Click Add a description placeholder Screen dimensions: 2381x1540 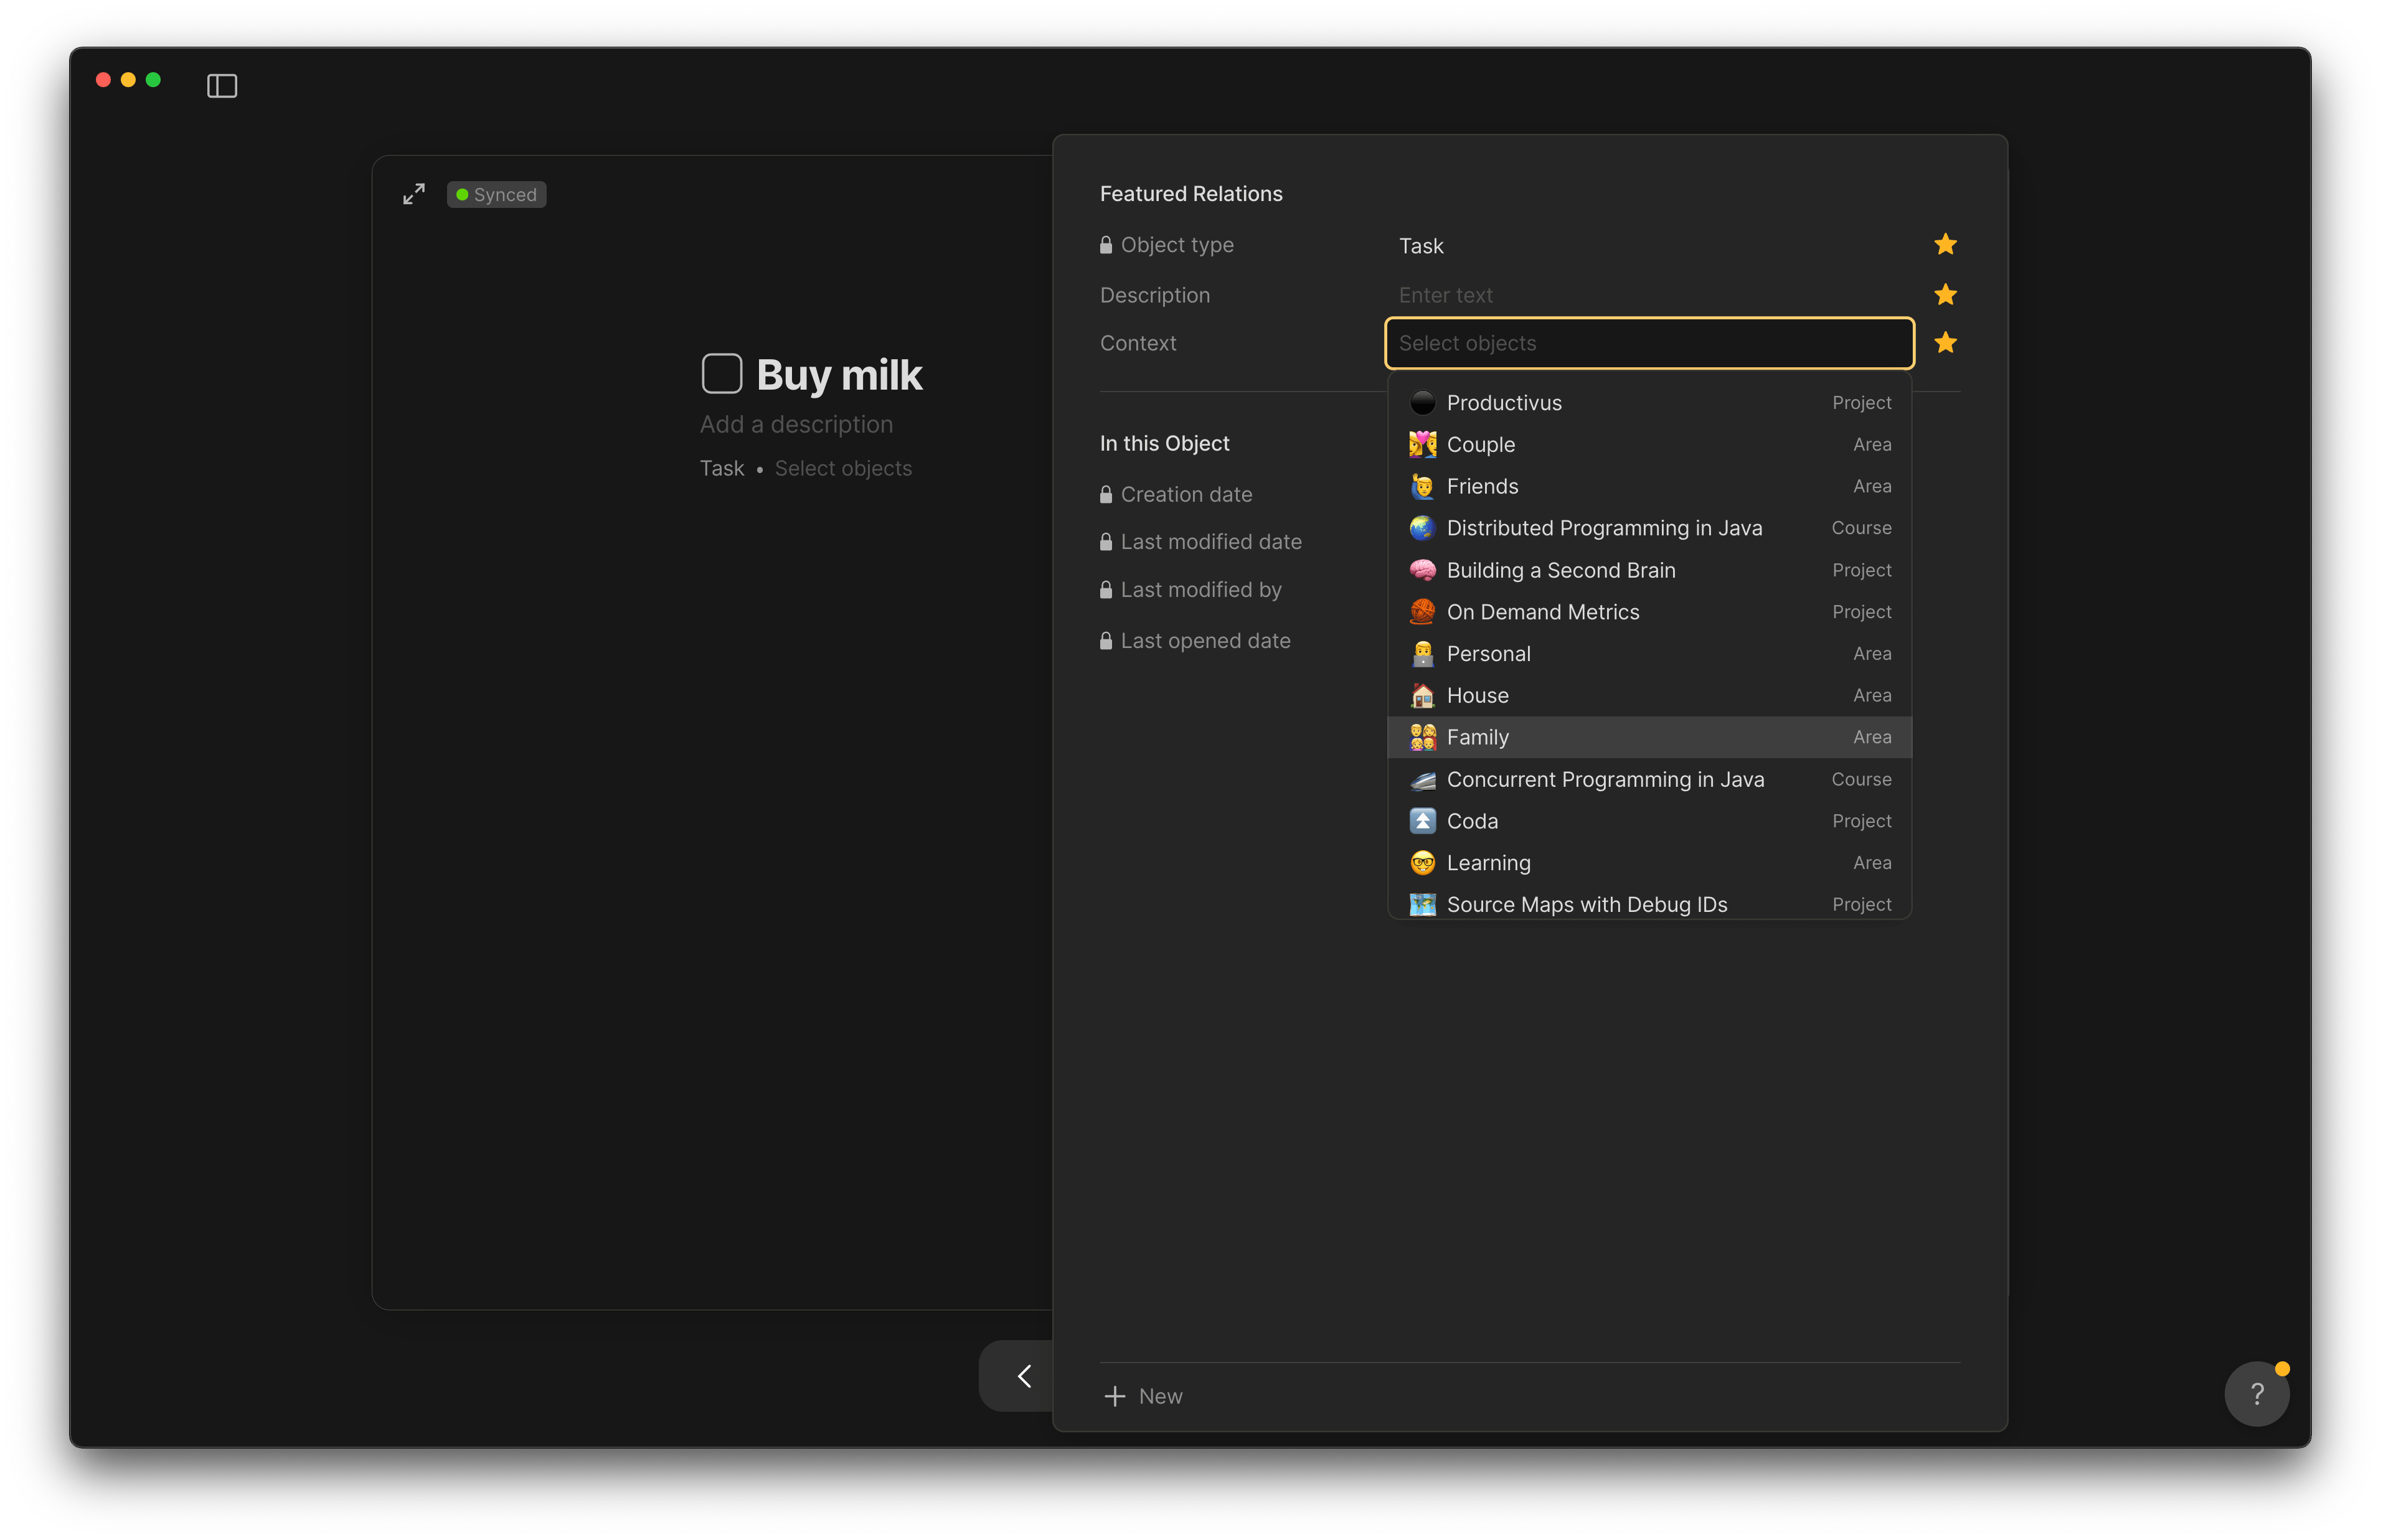pos(796,424)
